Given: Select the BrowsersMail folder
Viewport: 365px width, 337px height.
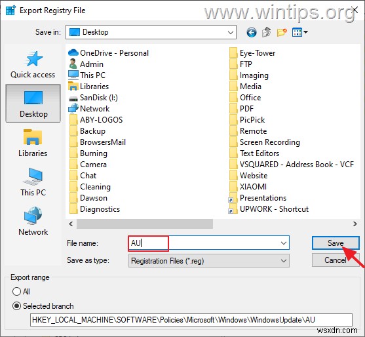Looking at the screenshot, I should pyautogui.click(x=98, y=142).
